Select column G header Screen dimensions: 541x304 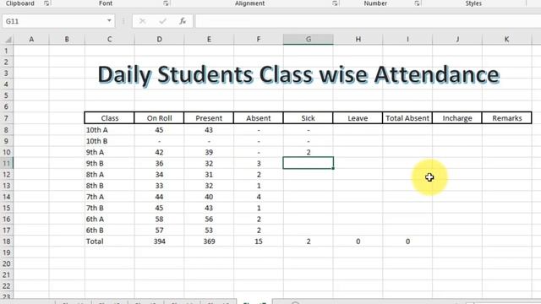coord(308,40)
